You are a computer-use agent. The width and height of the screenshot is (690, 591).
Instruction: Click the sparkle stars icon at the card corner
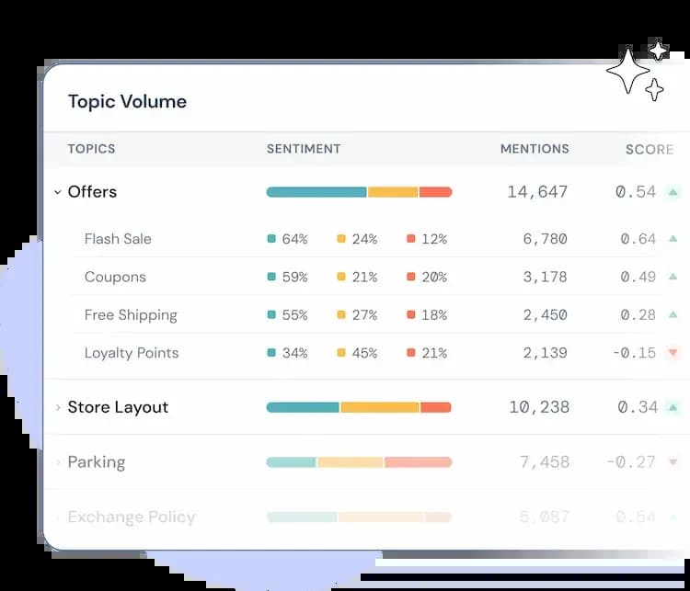pos(637,71)
